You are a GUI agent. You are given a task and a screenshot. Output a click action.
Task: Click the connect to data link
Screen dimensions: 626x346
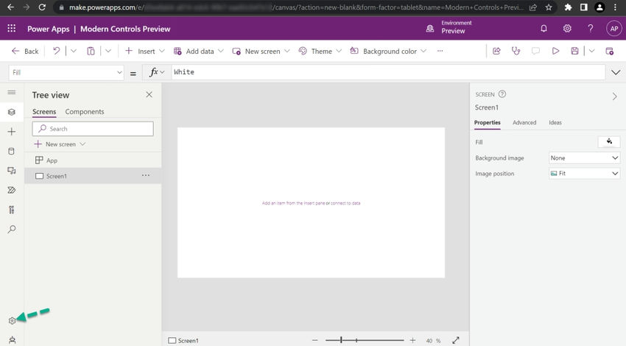(x=345, y=203)
